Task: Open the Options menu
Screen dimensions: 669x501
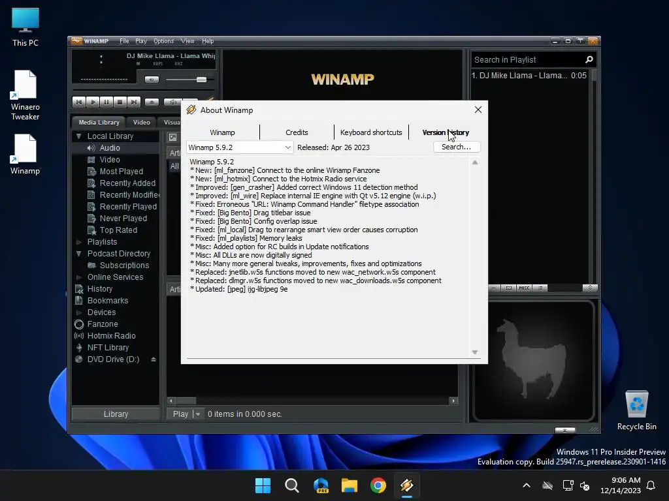Action: point(164,41)
